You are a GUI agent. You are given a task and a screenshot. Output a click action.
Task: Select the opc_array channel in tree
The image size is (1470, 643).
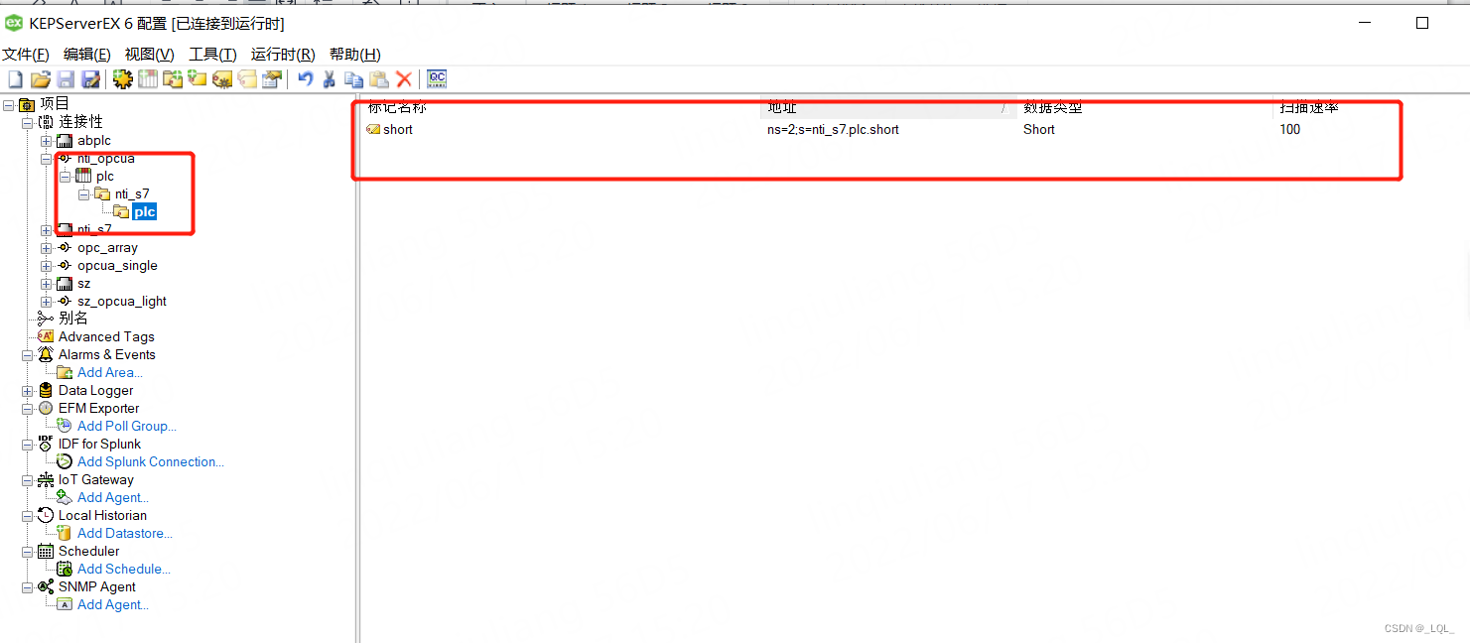tap(107, 248)
